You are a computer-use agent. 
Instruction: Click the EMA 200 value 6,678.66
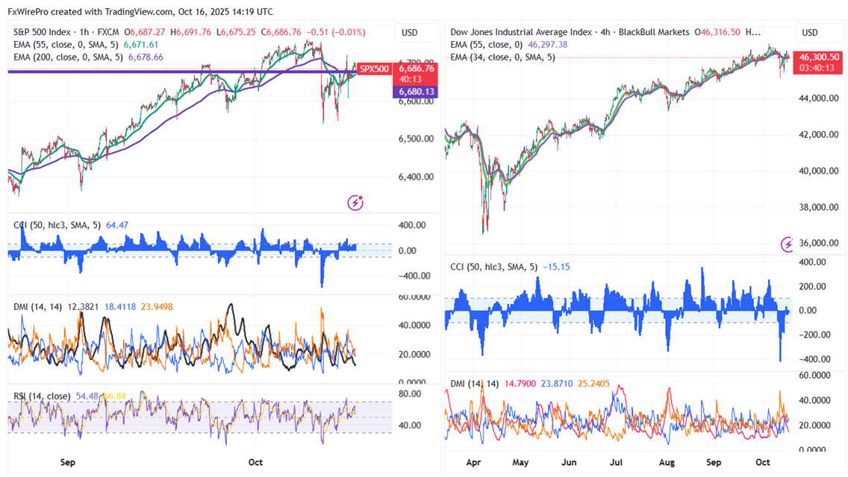point(146,57)
